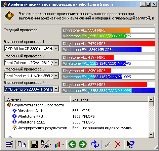Open dropdown arrow next to chart icon
159x151 pixels.
coord(63,144)
